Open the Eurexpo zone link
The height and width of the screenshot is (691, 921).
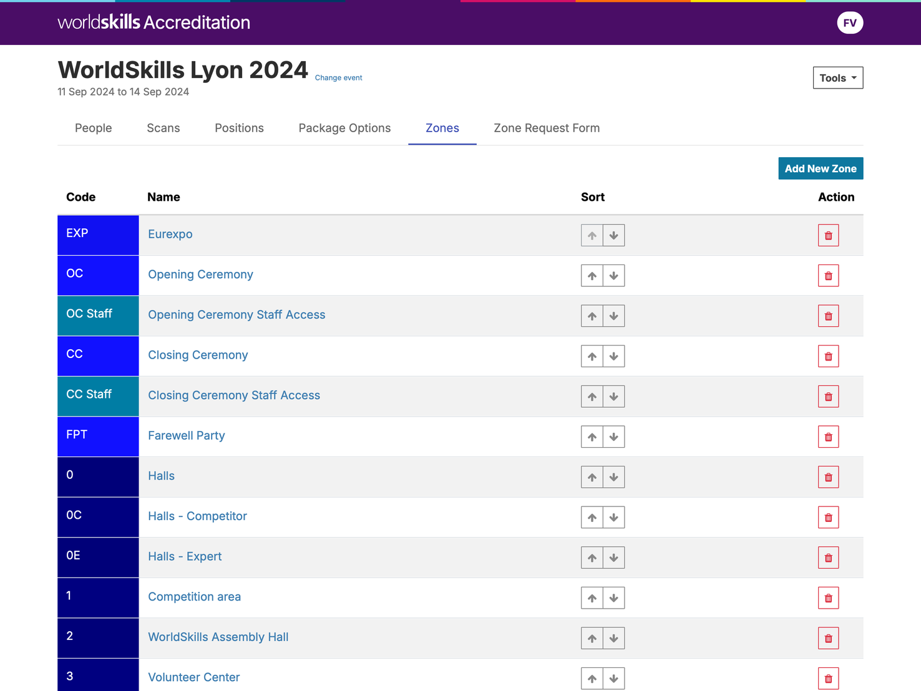170,234
